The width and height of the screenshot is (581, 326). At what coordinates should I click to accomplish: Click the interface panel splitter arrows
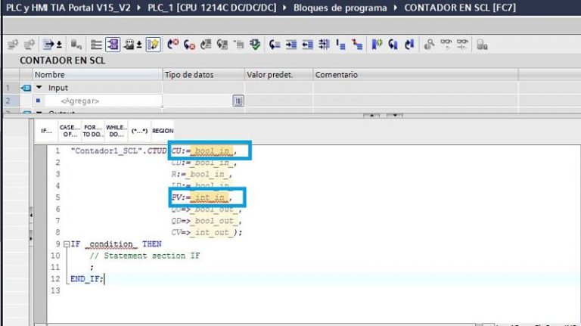coord(383,115)
